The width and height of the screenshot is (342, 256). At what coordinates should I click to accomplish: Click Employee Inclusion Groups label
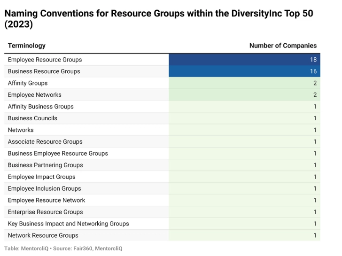pos(44,189)
